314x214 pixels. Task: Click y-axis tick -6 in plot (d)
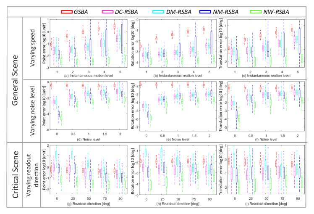tap(48, 130)
